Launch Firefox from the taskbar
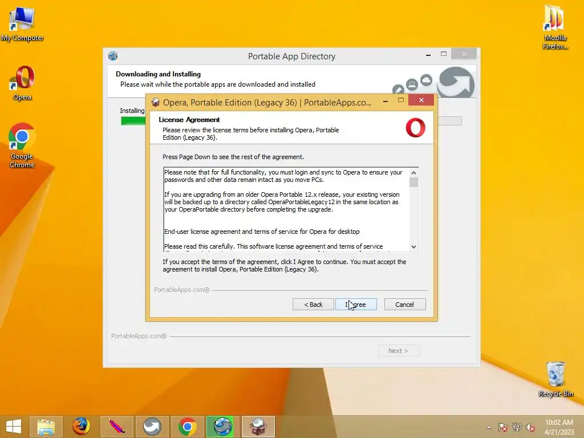 (x=81, y=427)
